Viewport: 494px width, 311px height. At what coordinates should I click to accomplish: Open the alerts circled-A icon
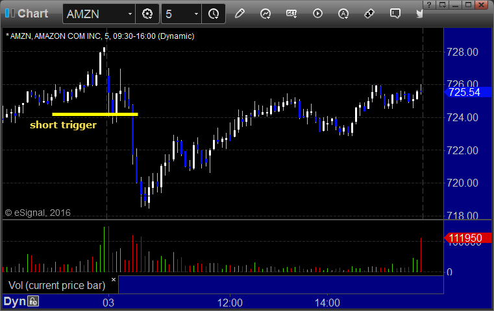pyautogui.click(x=343, y=14)
